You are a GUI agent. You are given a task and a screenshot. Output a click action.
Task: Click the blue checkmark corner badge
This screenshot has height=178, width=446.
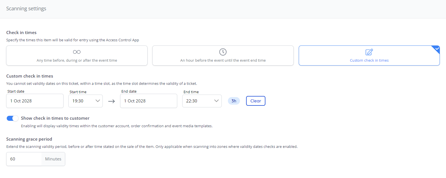[x=437, y=49]
